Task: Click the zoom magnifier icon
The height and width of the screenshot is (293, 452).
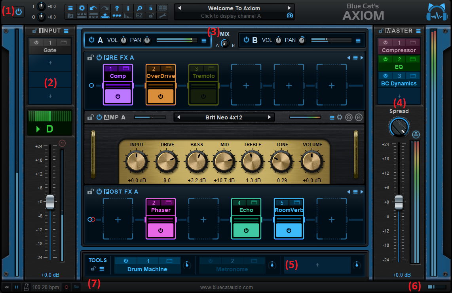Action: pyautogui.click(x=139, y=8)
